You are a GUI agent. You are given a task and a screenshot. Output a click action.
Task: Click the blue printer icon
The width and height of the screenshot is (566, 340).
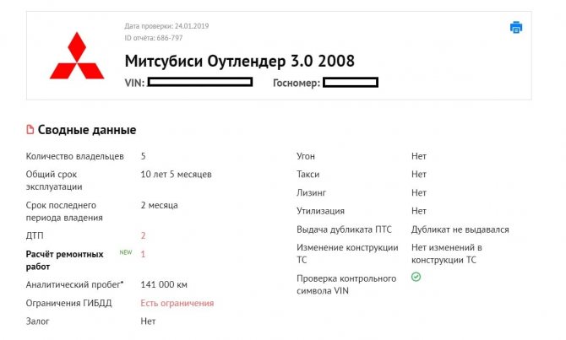[516, 27]
